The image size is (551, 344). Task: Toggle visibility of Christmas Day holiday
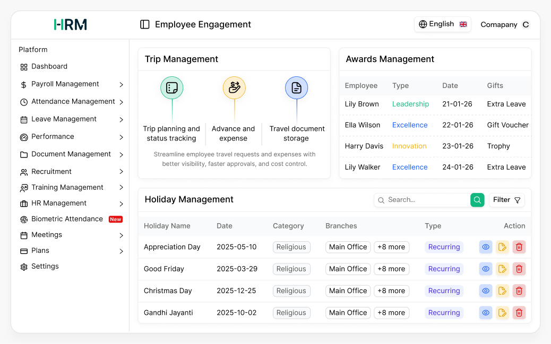pyautogui.click(x=485, y=290)
